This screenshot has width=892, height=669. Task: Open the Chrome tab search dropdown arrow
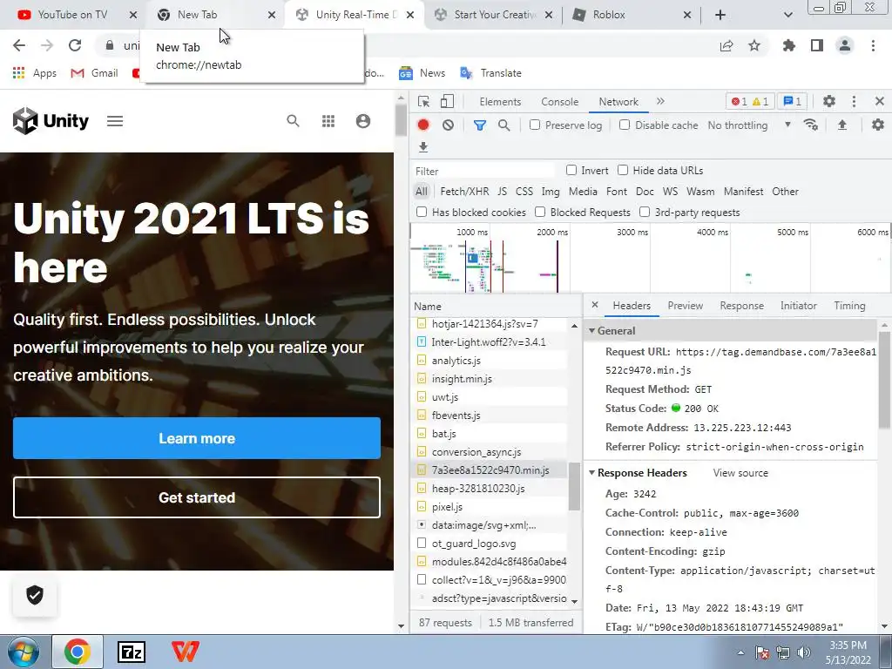tap(787, 15)
